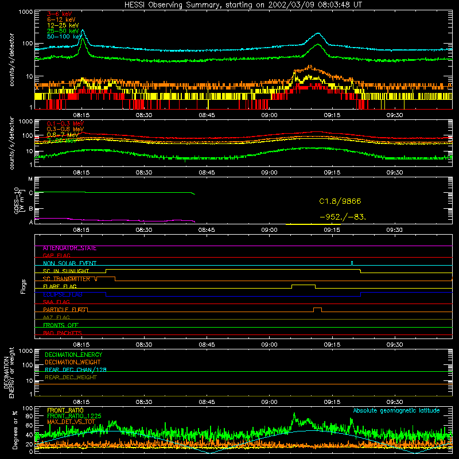Click the C1.8/9866 flare annotation
This screenshot has height=459, width=459.
(x=340, y=201)
